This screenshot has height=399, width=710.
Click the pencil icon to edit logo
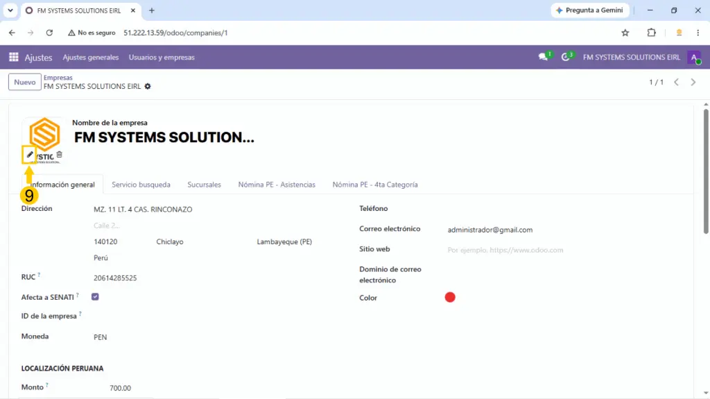(29, 155)
